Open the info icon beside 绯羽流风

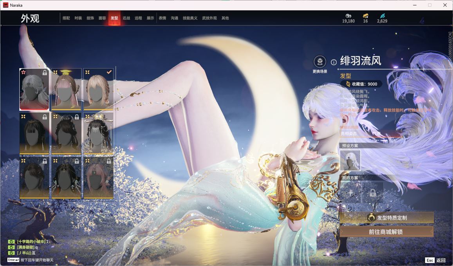(334, 62)
